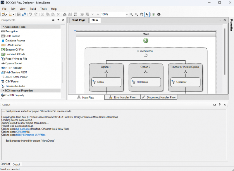
Task: Open the Tools menu
Action: click(x=43, y=9)
